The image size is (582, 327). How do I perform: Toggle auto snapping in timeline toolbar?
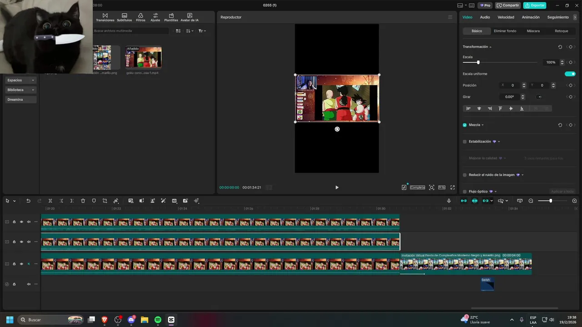point(475,201)
